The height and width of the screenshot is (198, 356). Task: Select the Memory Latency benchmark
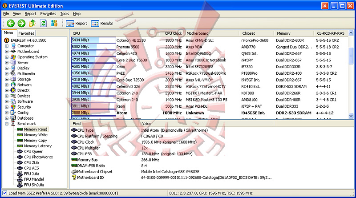click(38, 146)
